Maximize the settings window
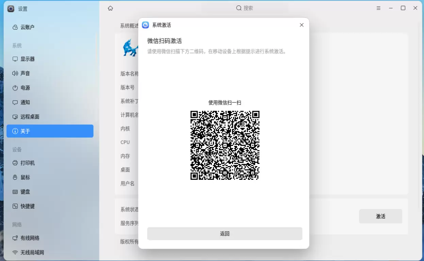Image resolution: width=424 pixels, height=261 pixels. (403, 8)
